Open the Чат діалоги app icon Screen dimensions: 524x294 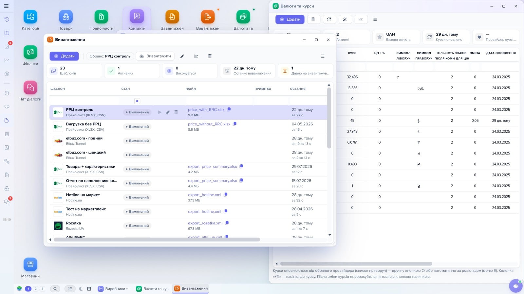pos(30,88)
